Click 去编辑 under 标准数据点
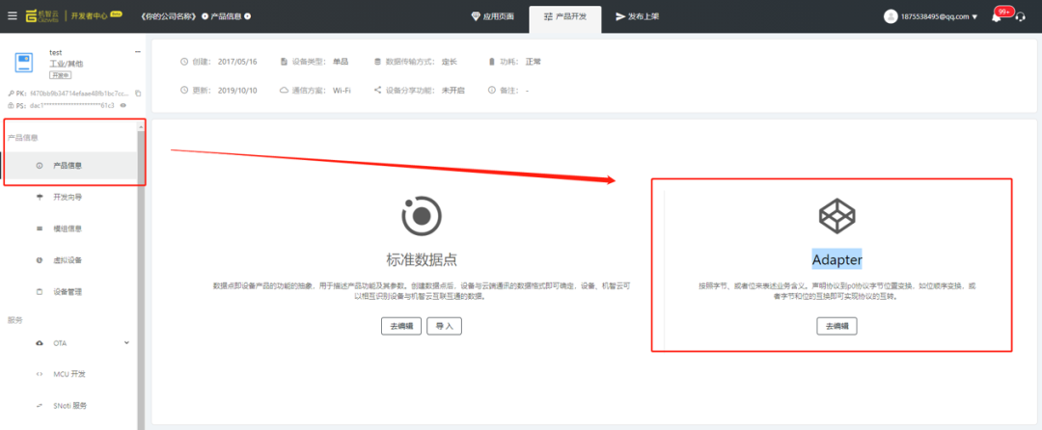 point(401,326)
